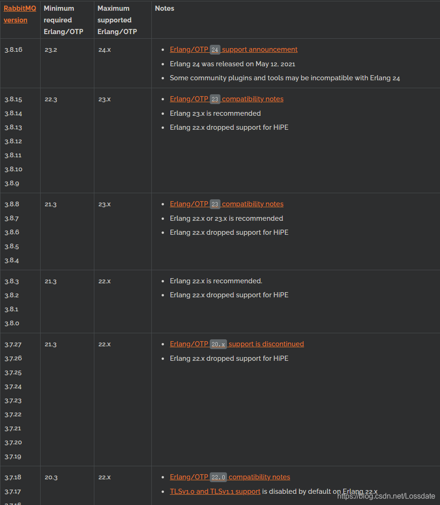Select version 3.8.5 text
Screen dimensions: 440x505
pos(12,246)
